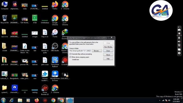
Task: Open the Recycle Bin icon
Action: click(5, 19)
